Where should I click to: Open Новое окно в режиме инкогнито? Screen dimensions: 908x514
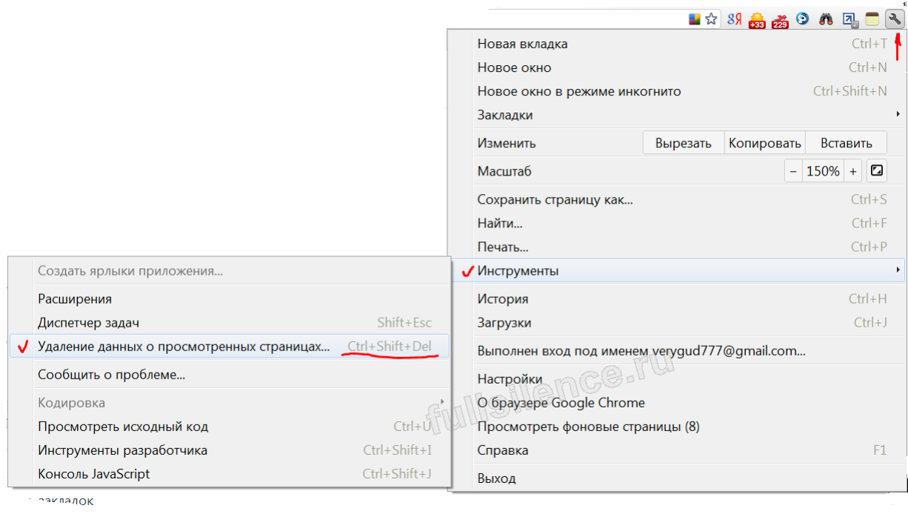[x=578, y=91]
